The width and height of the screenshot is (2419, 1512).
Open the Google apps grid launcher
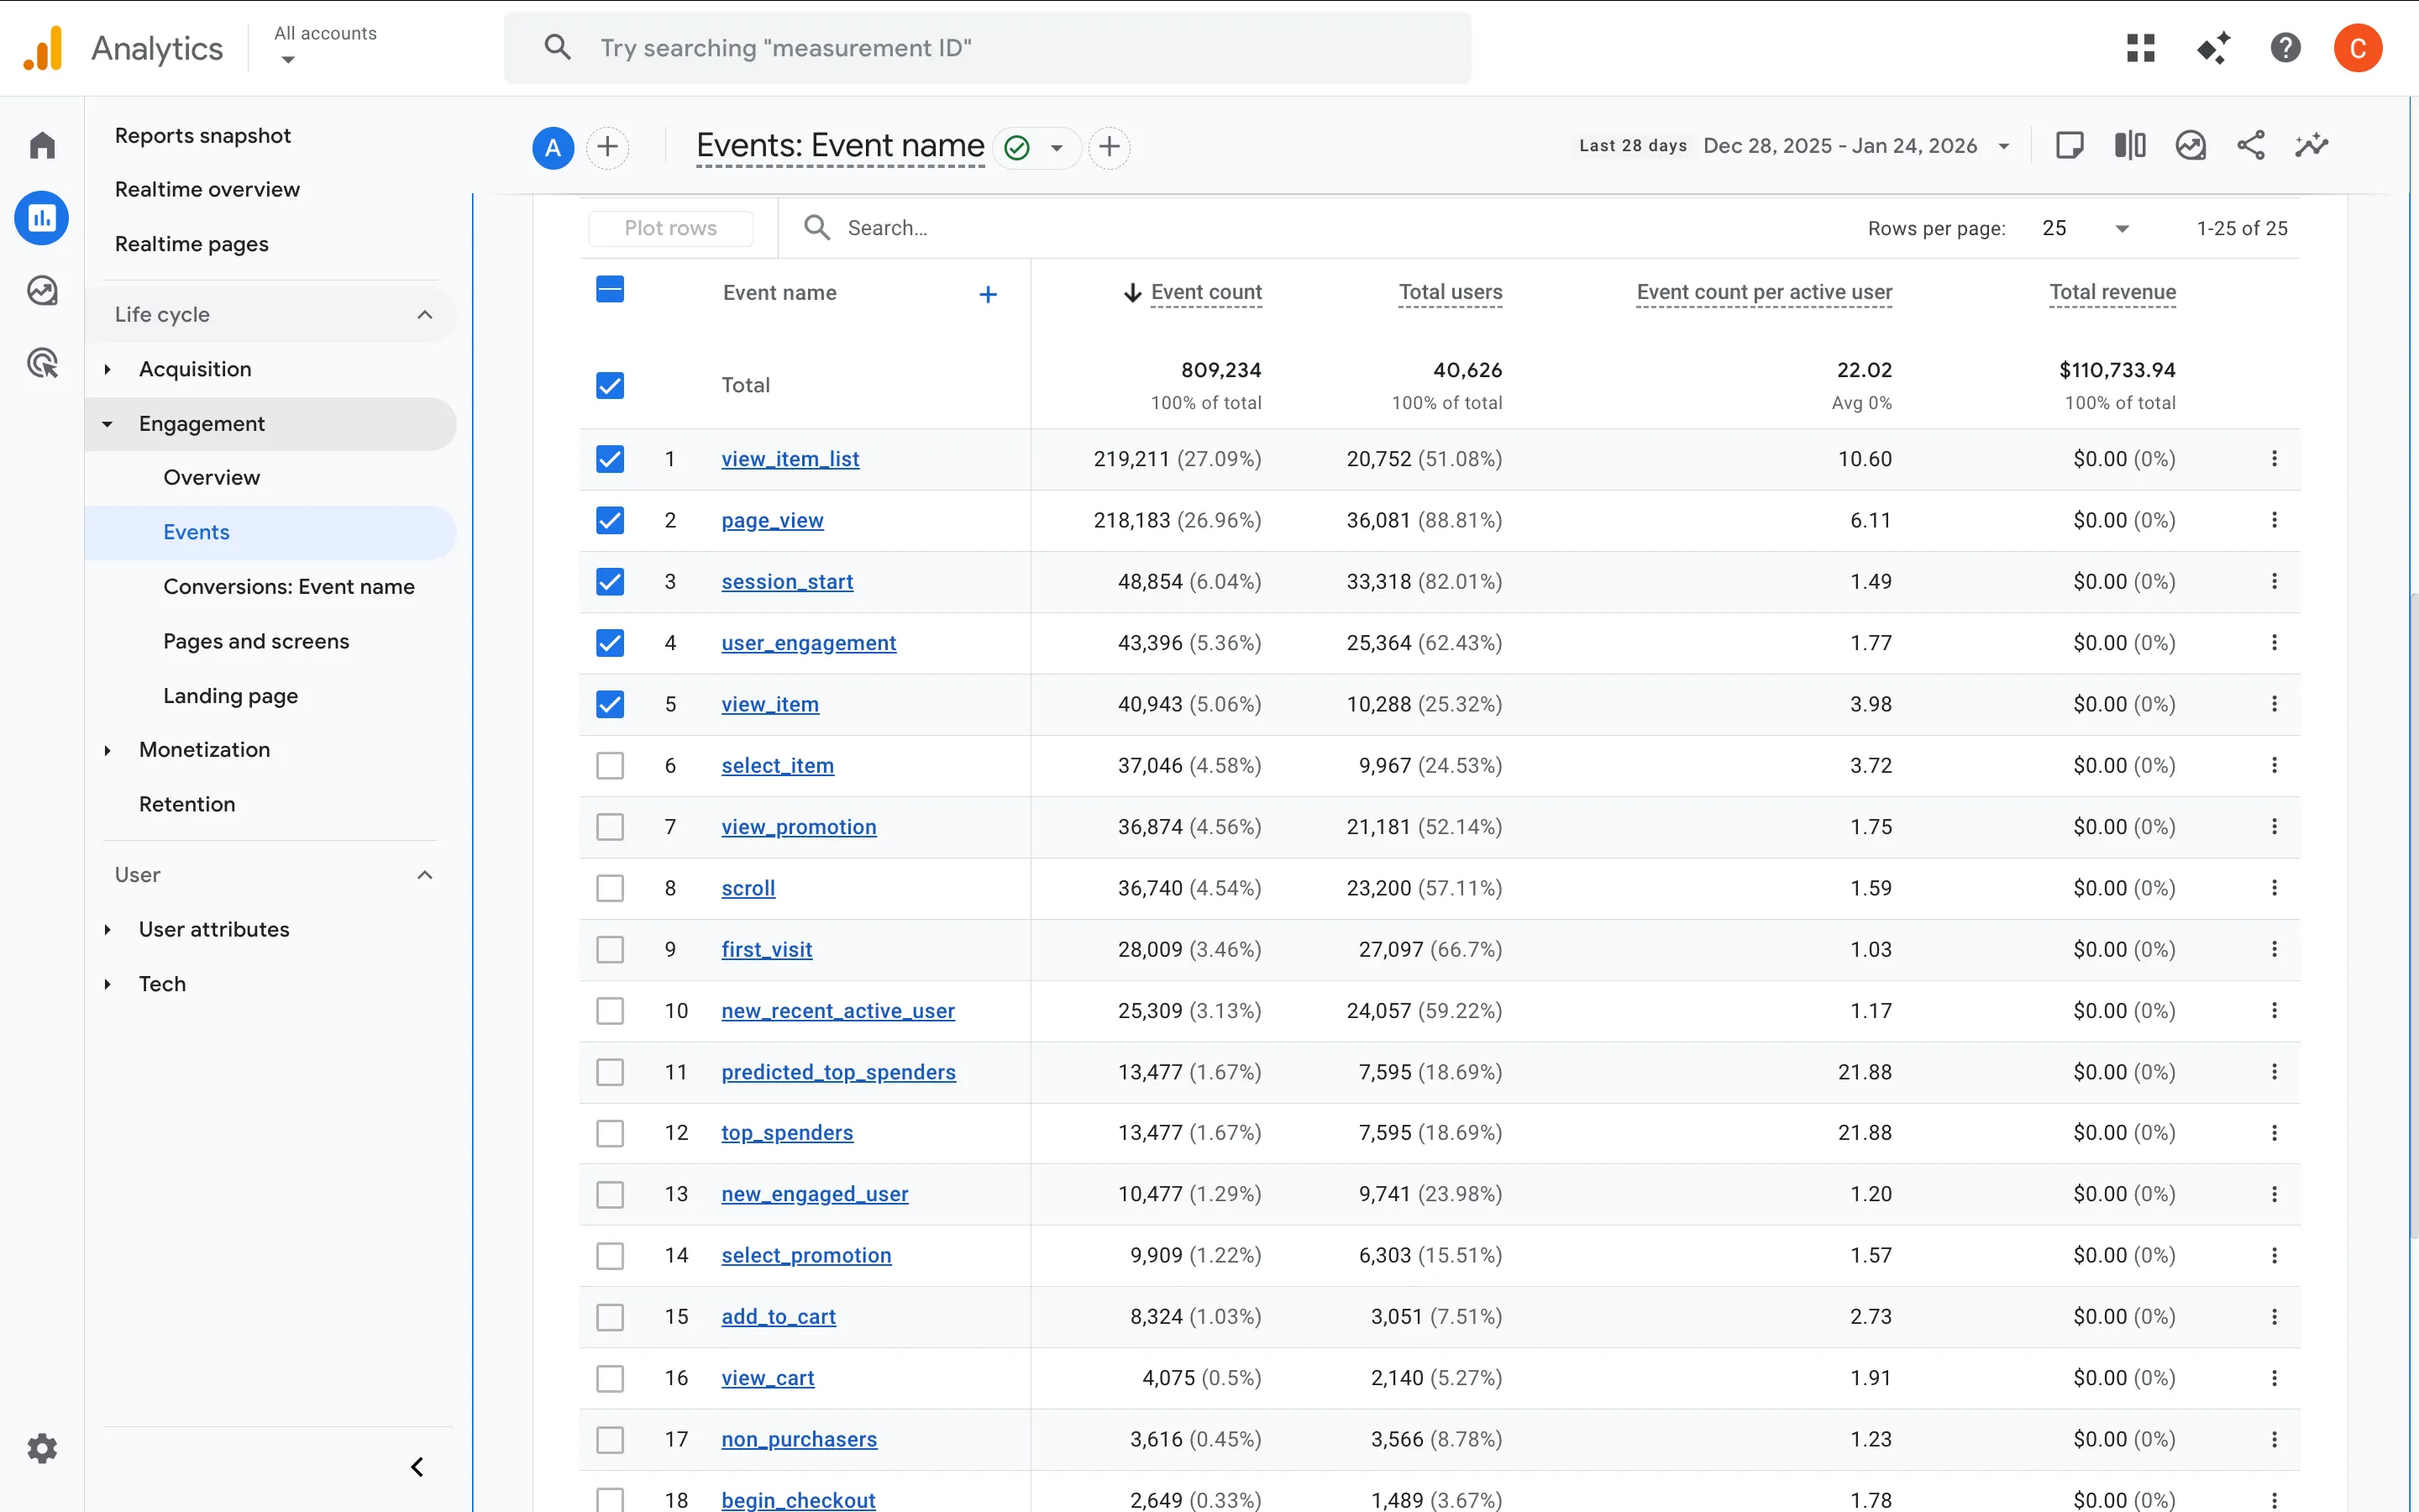click(2140, 47)
